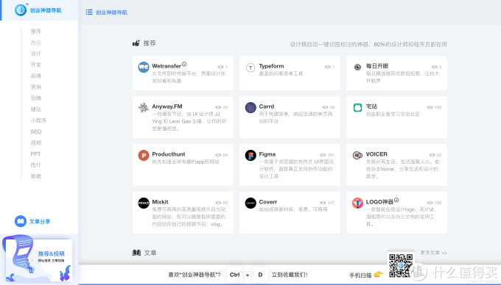Click the QR code image
501x285 pixels.
click(400, 265)
